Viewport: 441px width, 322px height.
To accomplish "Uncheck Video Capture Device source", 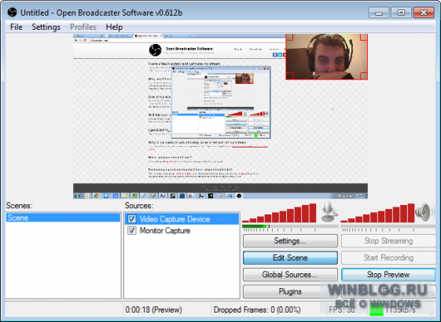I will coord(132,219).
